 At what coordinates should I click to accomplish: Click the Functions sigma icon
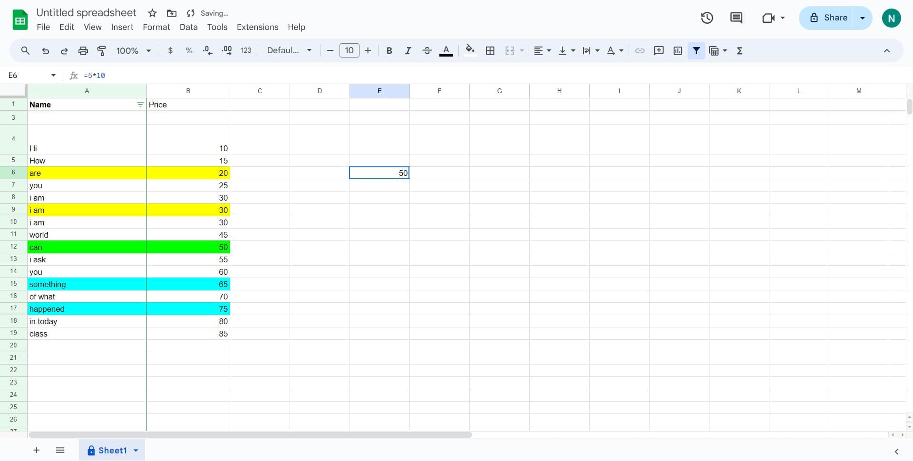[739, 51]
